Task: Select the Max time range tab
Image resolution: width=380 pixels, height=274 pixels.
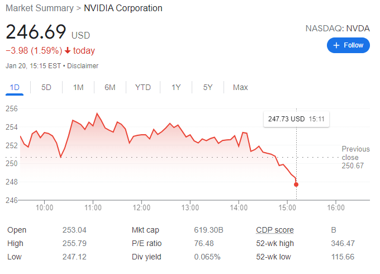Action: (x=240, y=87)
